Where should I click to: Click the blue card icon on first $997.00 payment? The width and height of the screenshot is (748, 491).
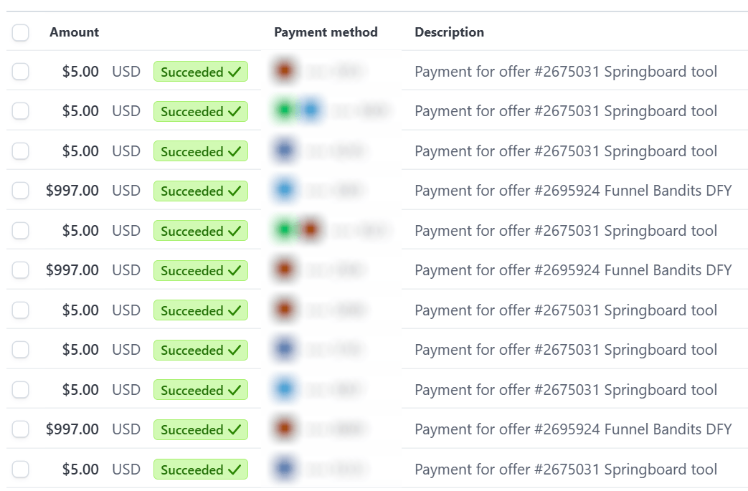coord(285,191)
